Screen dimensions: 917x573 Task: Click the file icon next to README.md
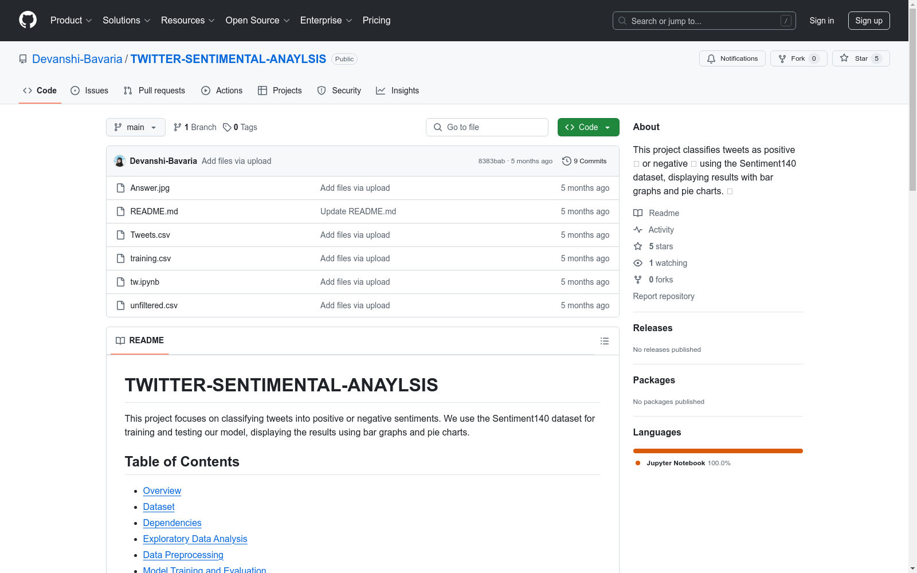(120, 211)
